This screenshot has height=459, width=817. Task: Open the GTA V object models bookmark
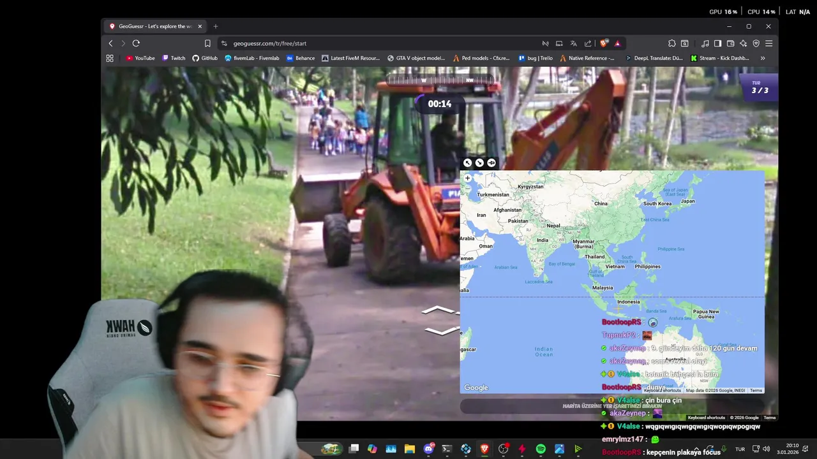pyautogui.click(x=416, y=58)
